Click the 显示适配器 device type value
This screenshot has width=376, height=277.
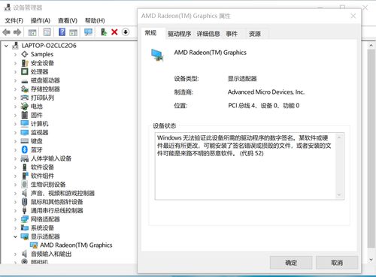[x=242, y=79]
